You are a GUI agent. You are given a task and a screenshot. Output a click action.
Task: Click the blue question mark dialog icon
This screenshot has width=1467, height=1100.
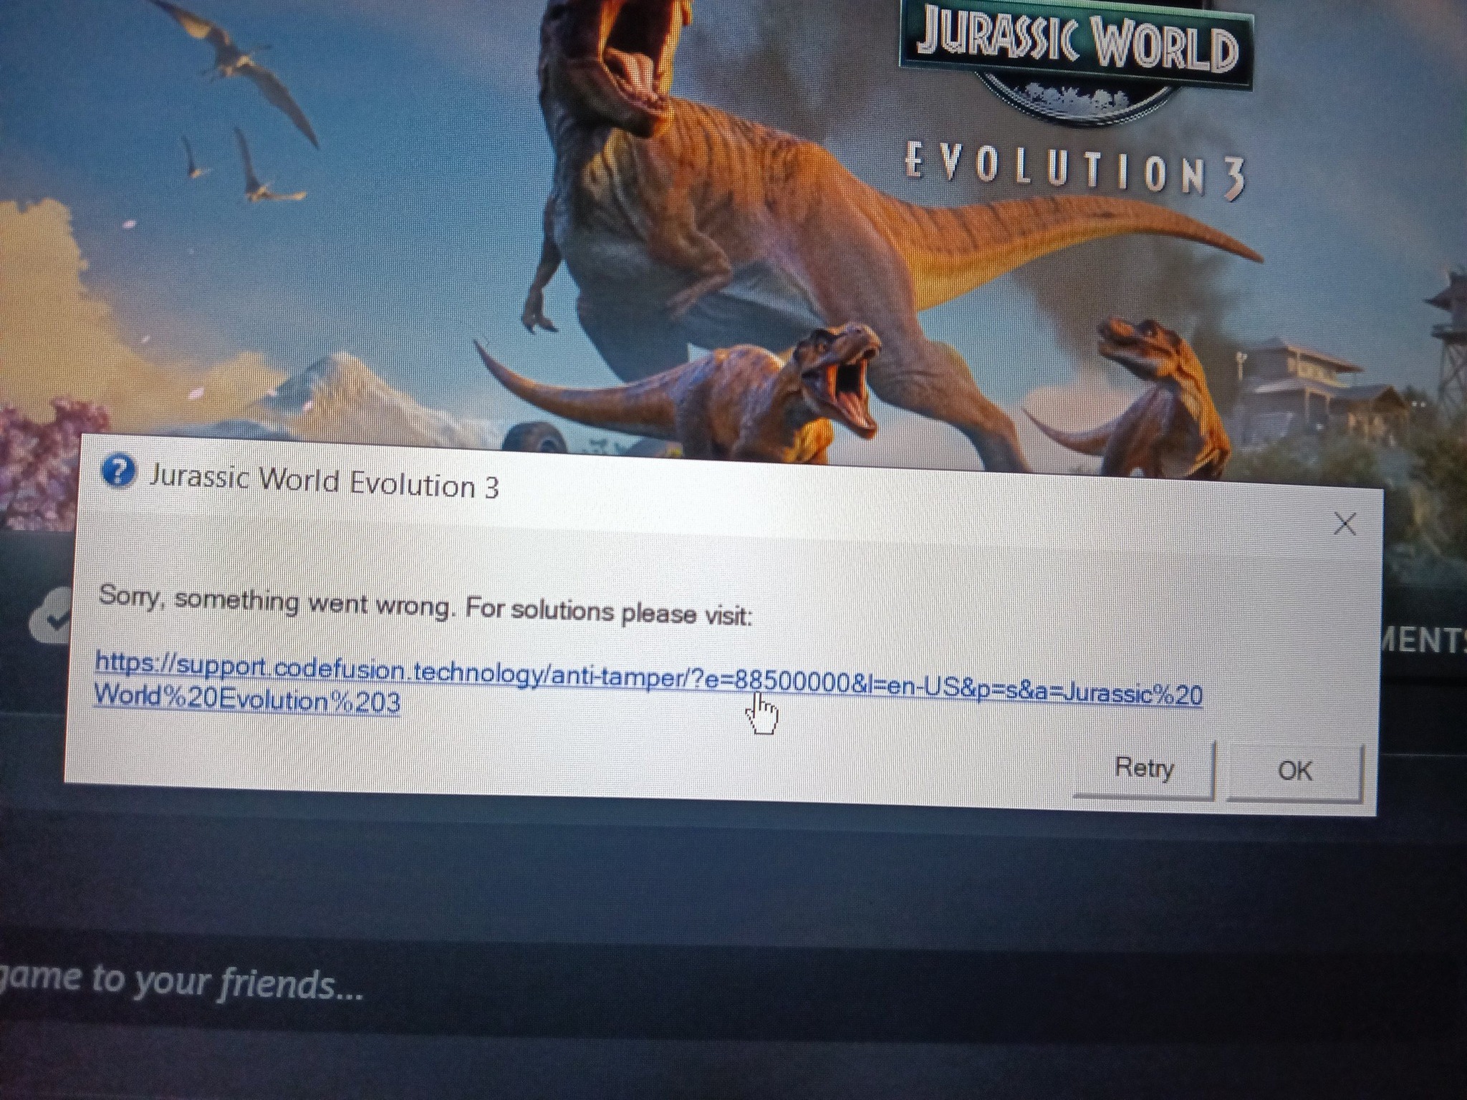(118, 473)
